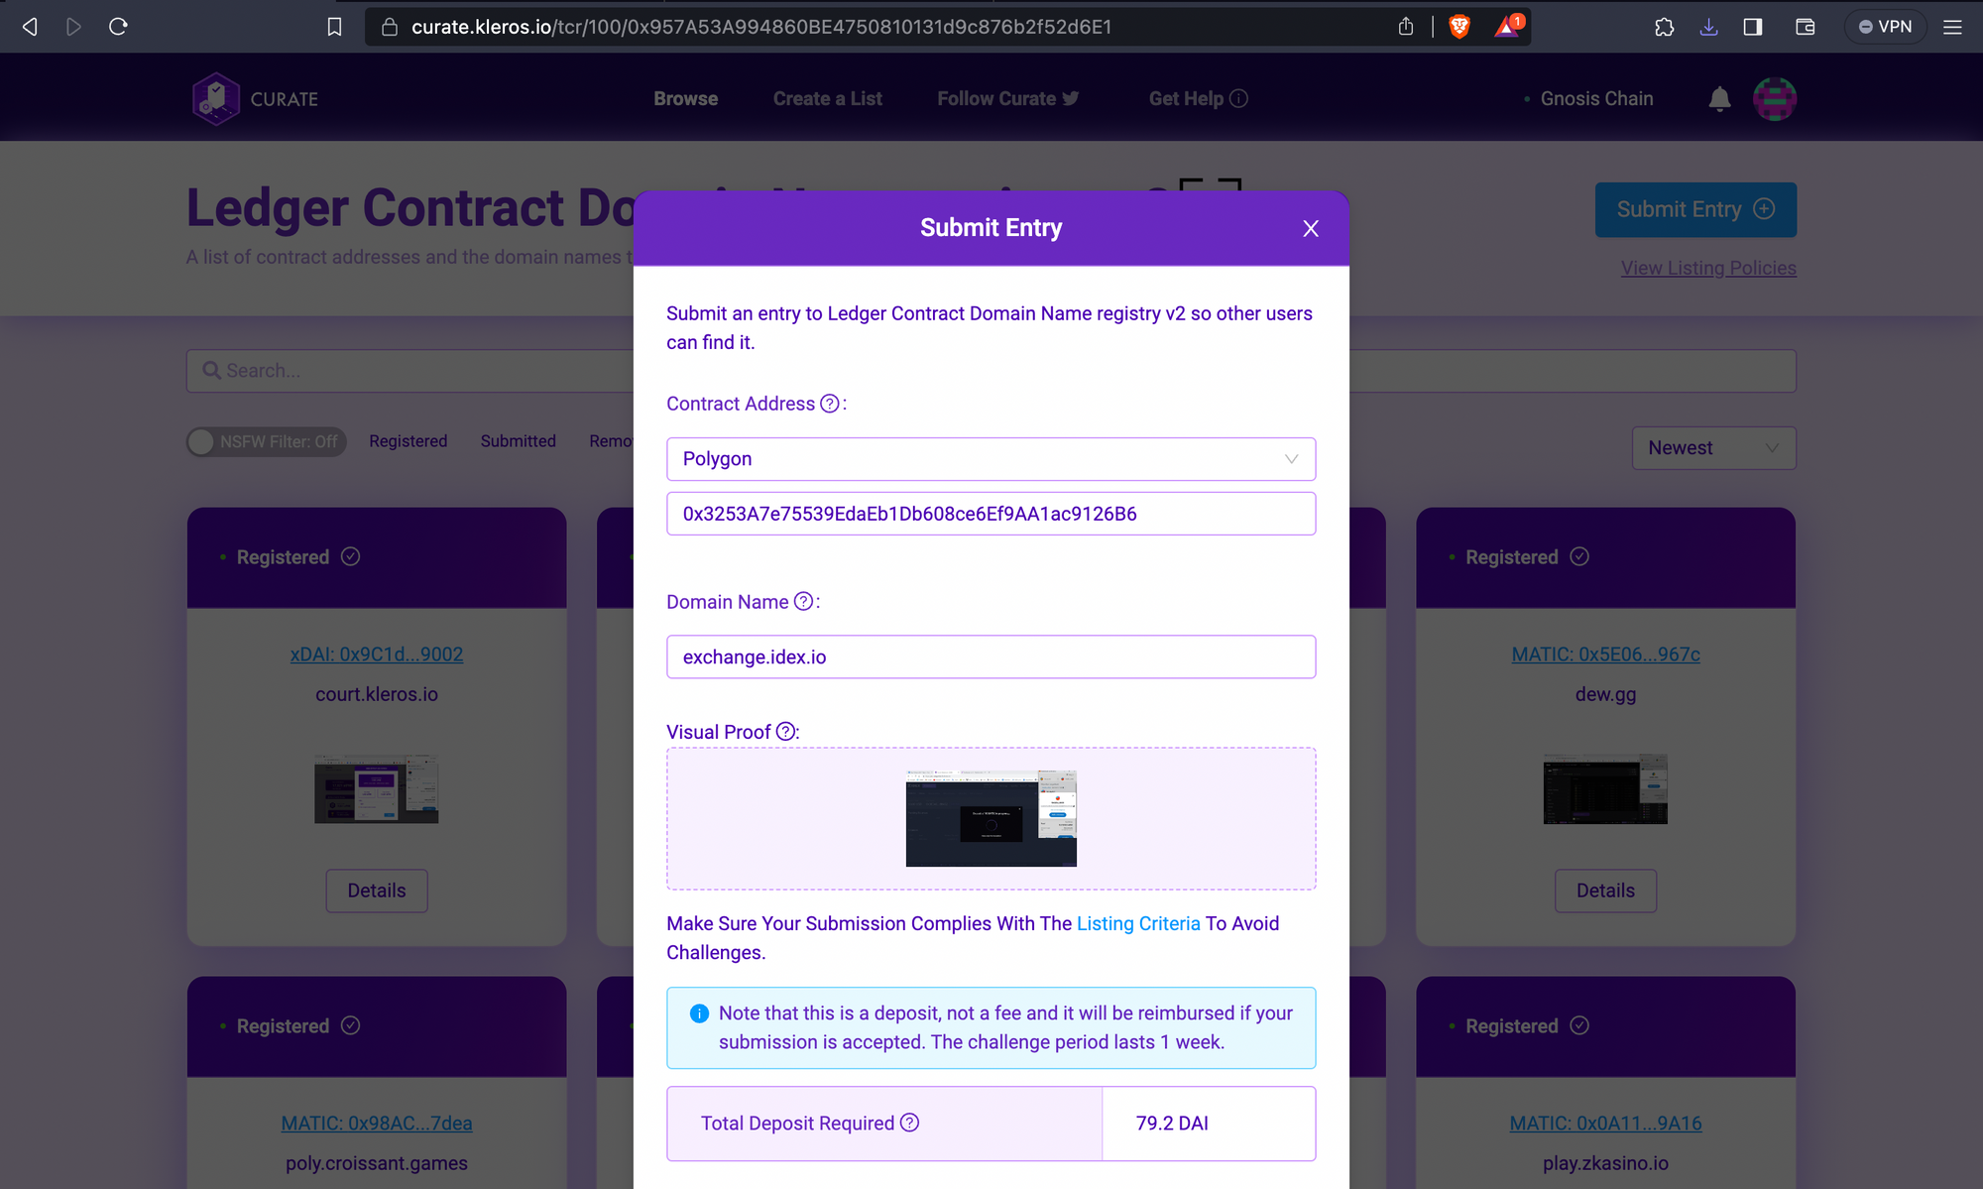Toggle the Brave VPN button

(x=1885, y=27)
